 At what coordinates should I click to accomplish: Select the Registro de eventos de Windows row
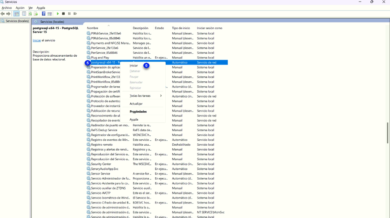[x=157, y=140]
